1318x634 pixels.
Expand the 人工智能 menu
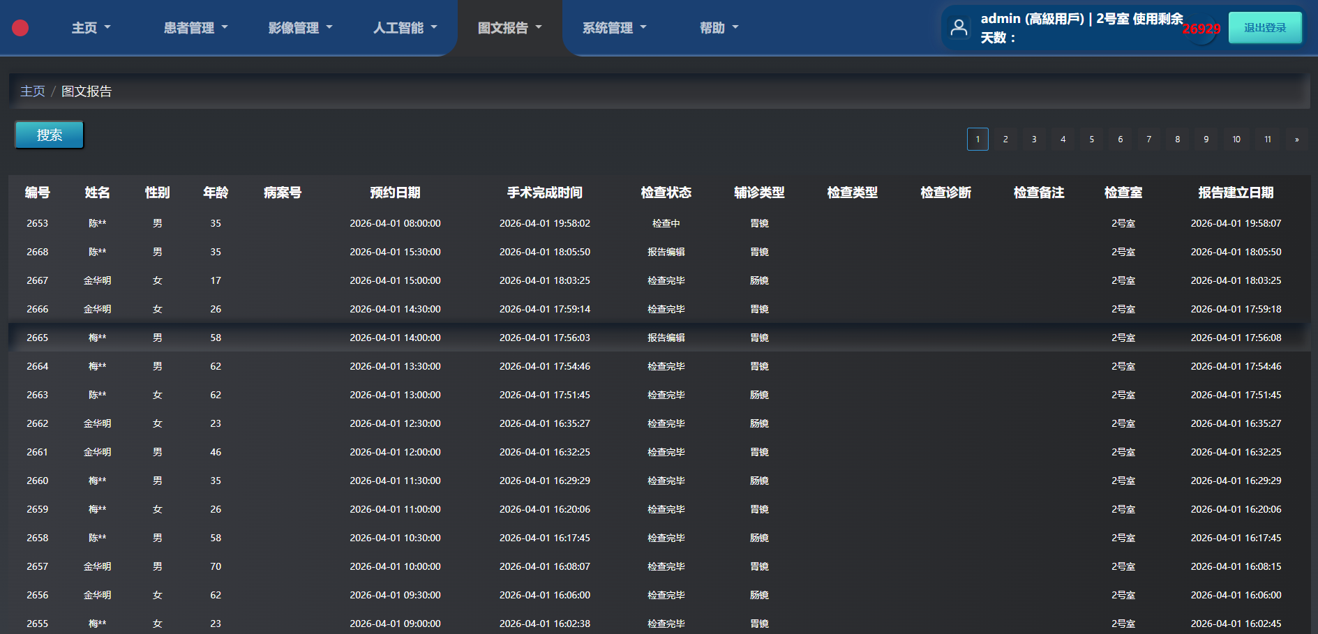point(405,28)
